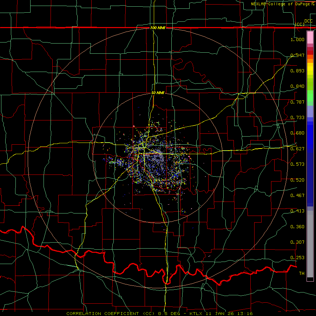Click the 0.947 legend value
Screen dimensions: 316x316
tap(297, 55)
